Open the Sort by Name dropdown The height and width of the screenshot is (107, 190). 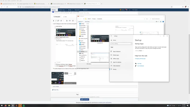coord(139,51)
